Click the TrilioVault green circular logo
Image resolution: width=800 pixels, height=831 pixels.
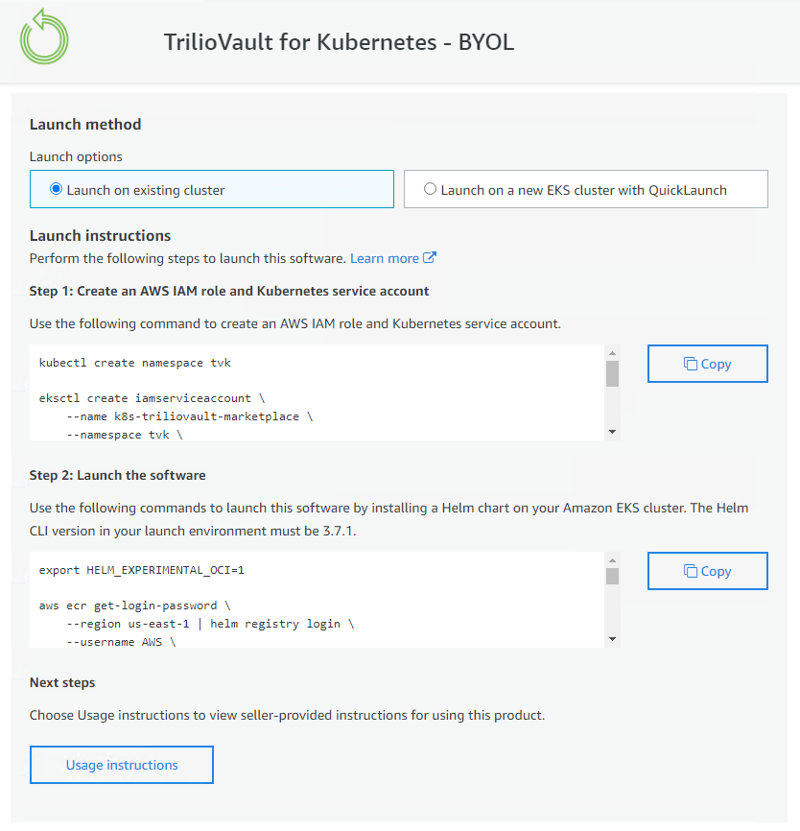(44, 37)
